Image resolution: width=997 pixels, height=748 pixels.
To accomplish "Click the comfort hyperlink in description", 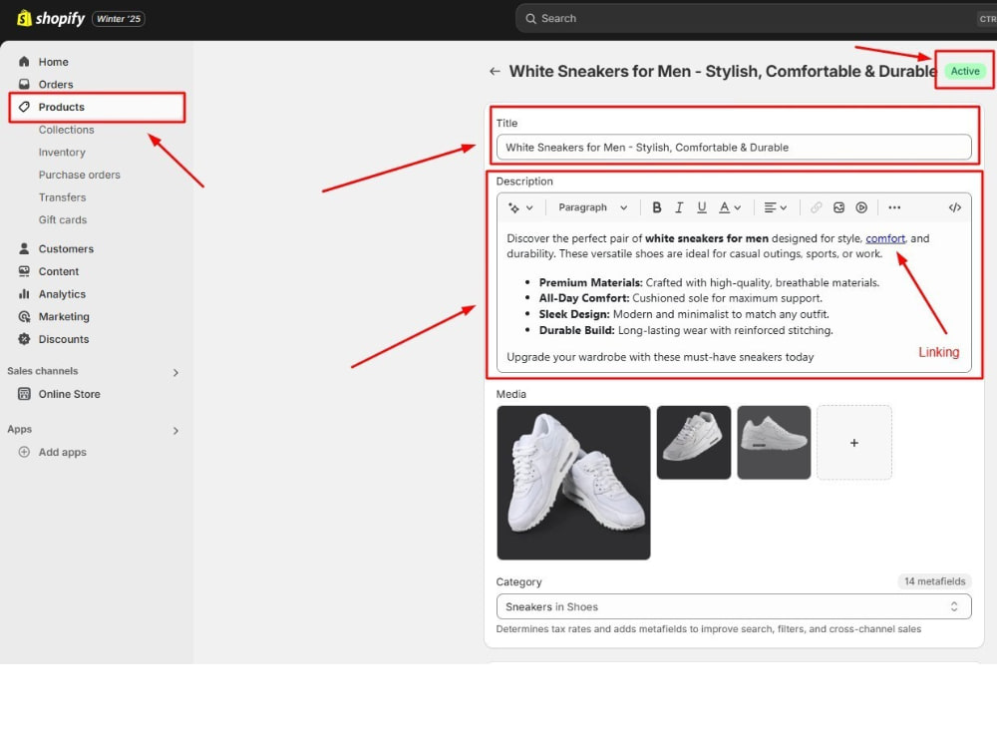I will tap(885, 238).
